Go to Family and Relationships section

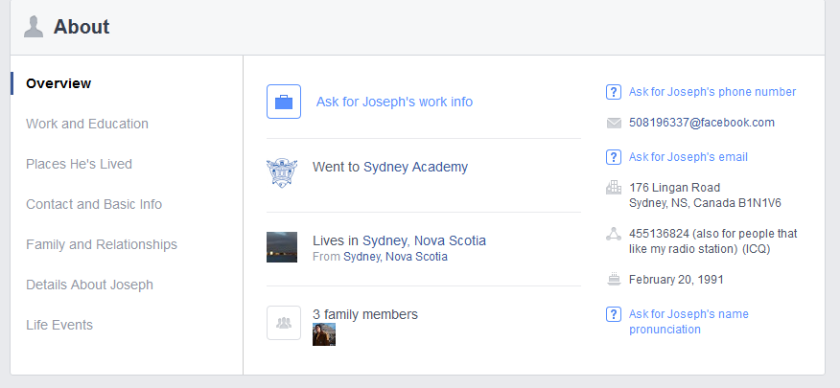coord(102,244)
